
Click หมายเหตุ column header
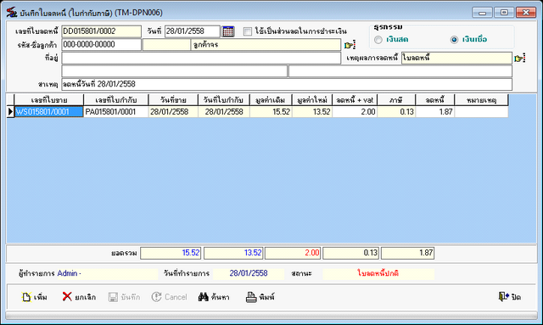point(481,100)
